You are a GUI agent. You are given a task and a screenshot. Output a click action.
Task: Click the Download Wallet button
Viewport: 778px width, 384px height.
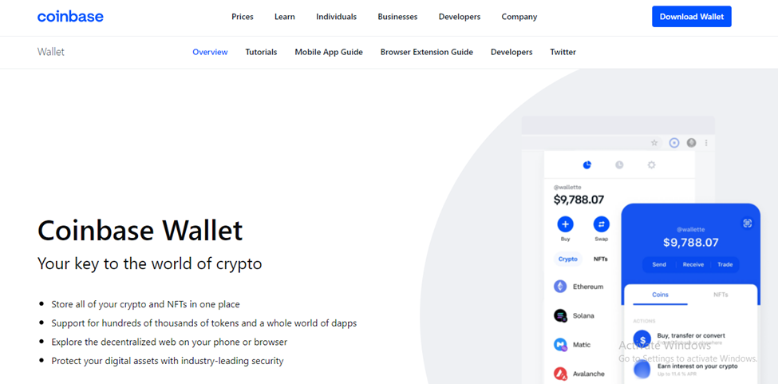point(691,17)
